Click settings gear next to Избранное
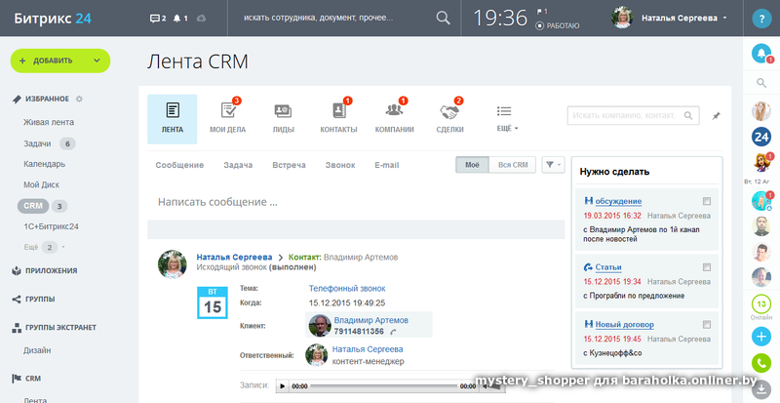 [79, 100]
